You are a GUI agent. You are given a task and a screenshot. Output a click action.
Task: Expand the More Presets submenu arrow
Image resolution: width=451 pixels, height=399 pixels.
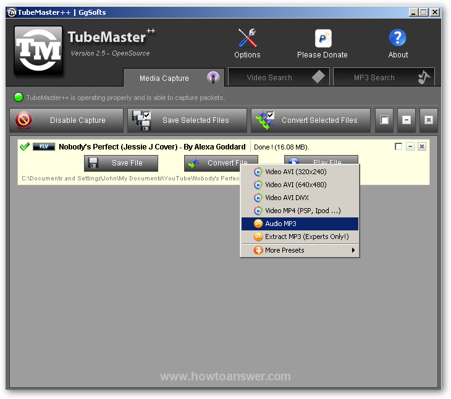pyautogui.click(x=353, y=250)
